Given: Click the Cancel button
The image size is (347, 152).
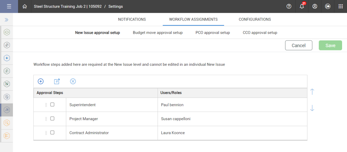Looking at the screenshot, I should pos(299,45).
